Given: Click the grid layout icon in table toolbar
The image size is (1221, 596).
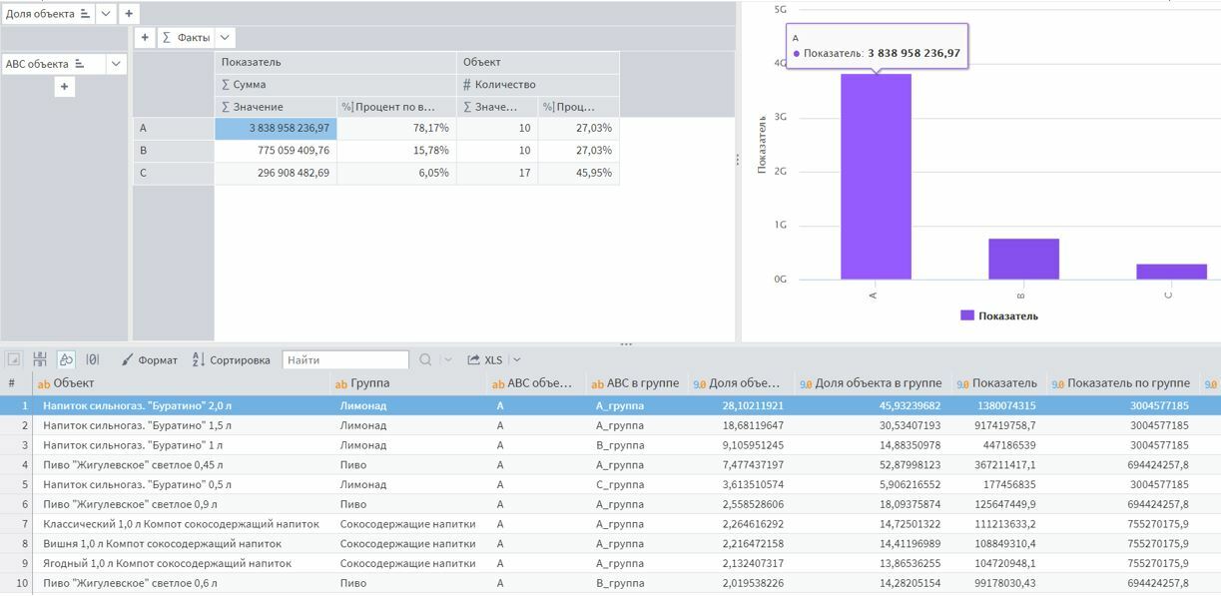Looking at the screenshot, I should pyautogui.click(x=40, y=359).
